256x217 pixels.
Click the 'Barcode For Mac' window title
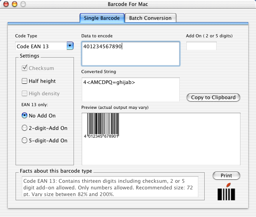click(x=128, y=4)
